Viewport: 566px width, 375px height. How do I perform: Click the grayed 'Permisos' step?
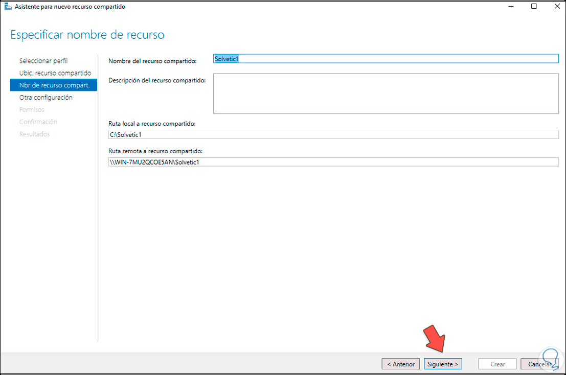31,109
